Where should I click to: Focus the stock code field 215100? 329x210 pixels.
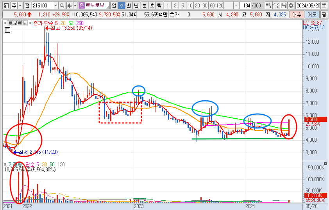[42, 5]
